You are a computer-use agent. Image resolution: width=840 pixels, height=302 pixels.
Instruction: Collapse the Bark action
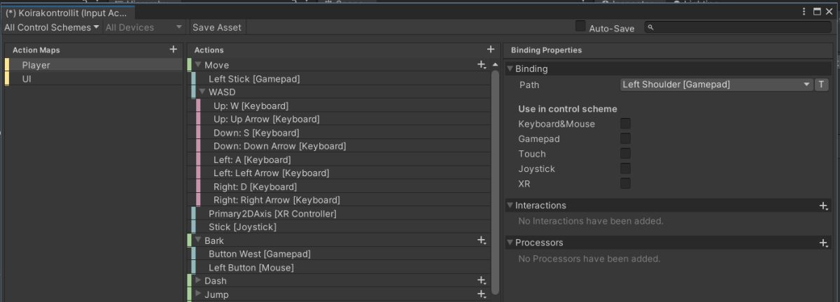pyautogui.click(x=198, y=240)
